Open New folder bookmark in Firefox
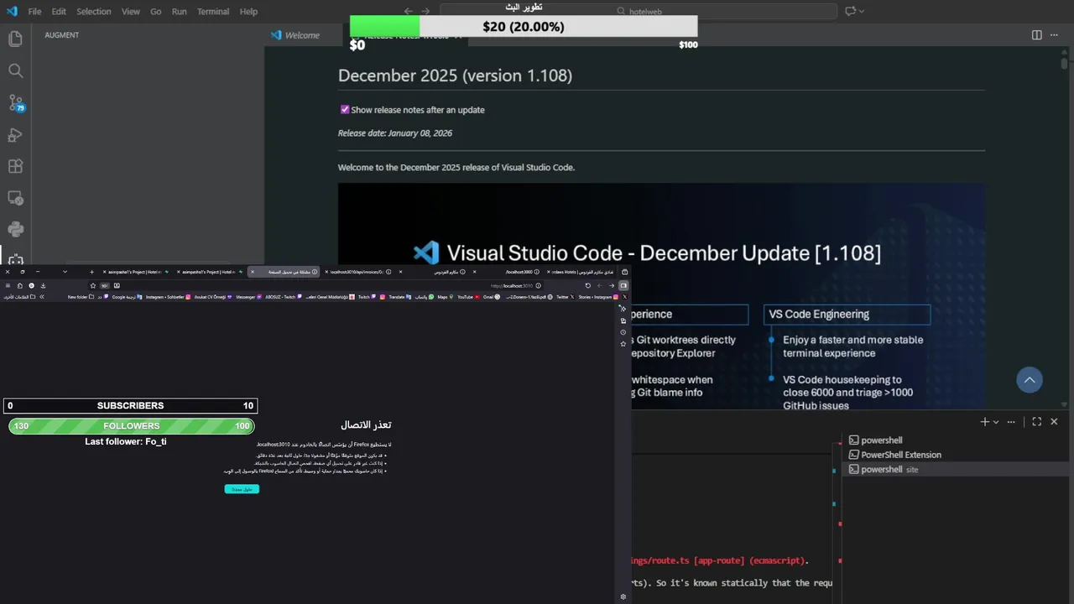The width and height of the screenshot is (1074, 604). click(81, 296)
